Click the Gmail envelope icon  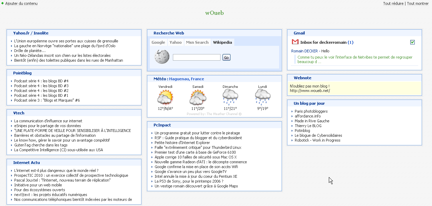point(295,42)
